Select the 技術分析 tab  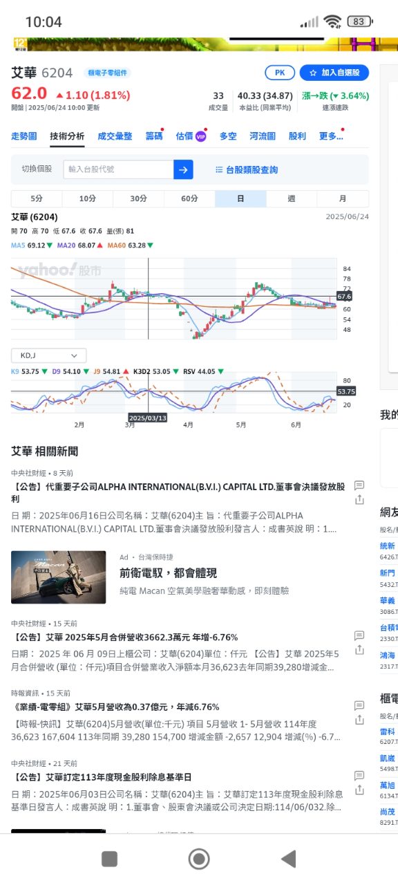[x=67, y=136]
